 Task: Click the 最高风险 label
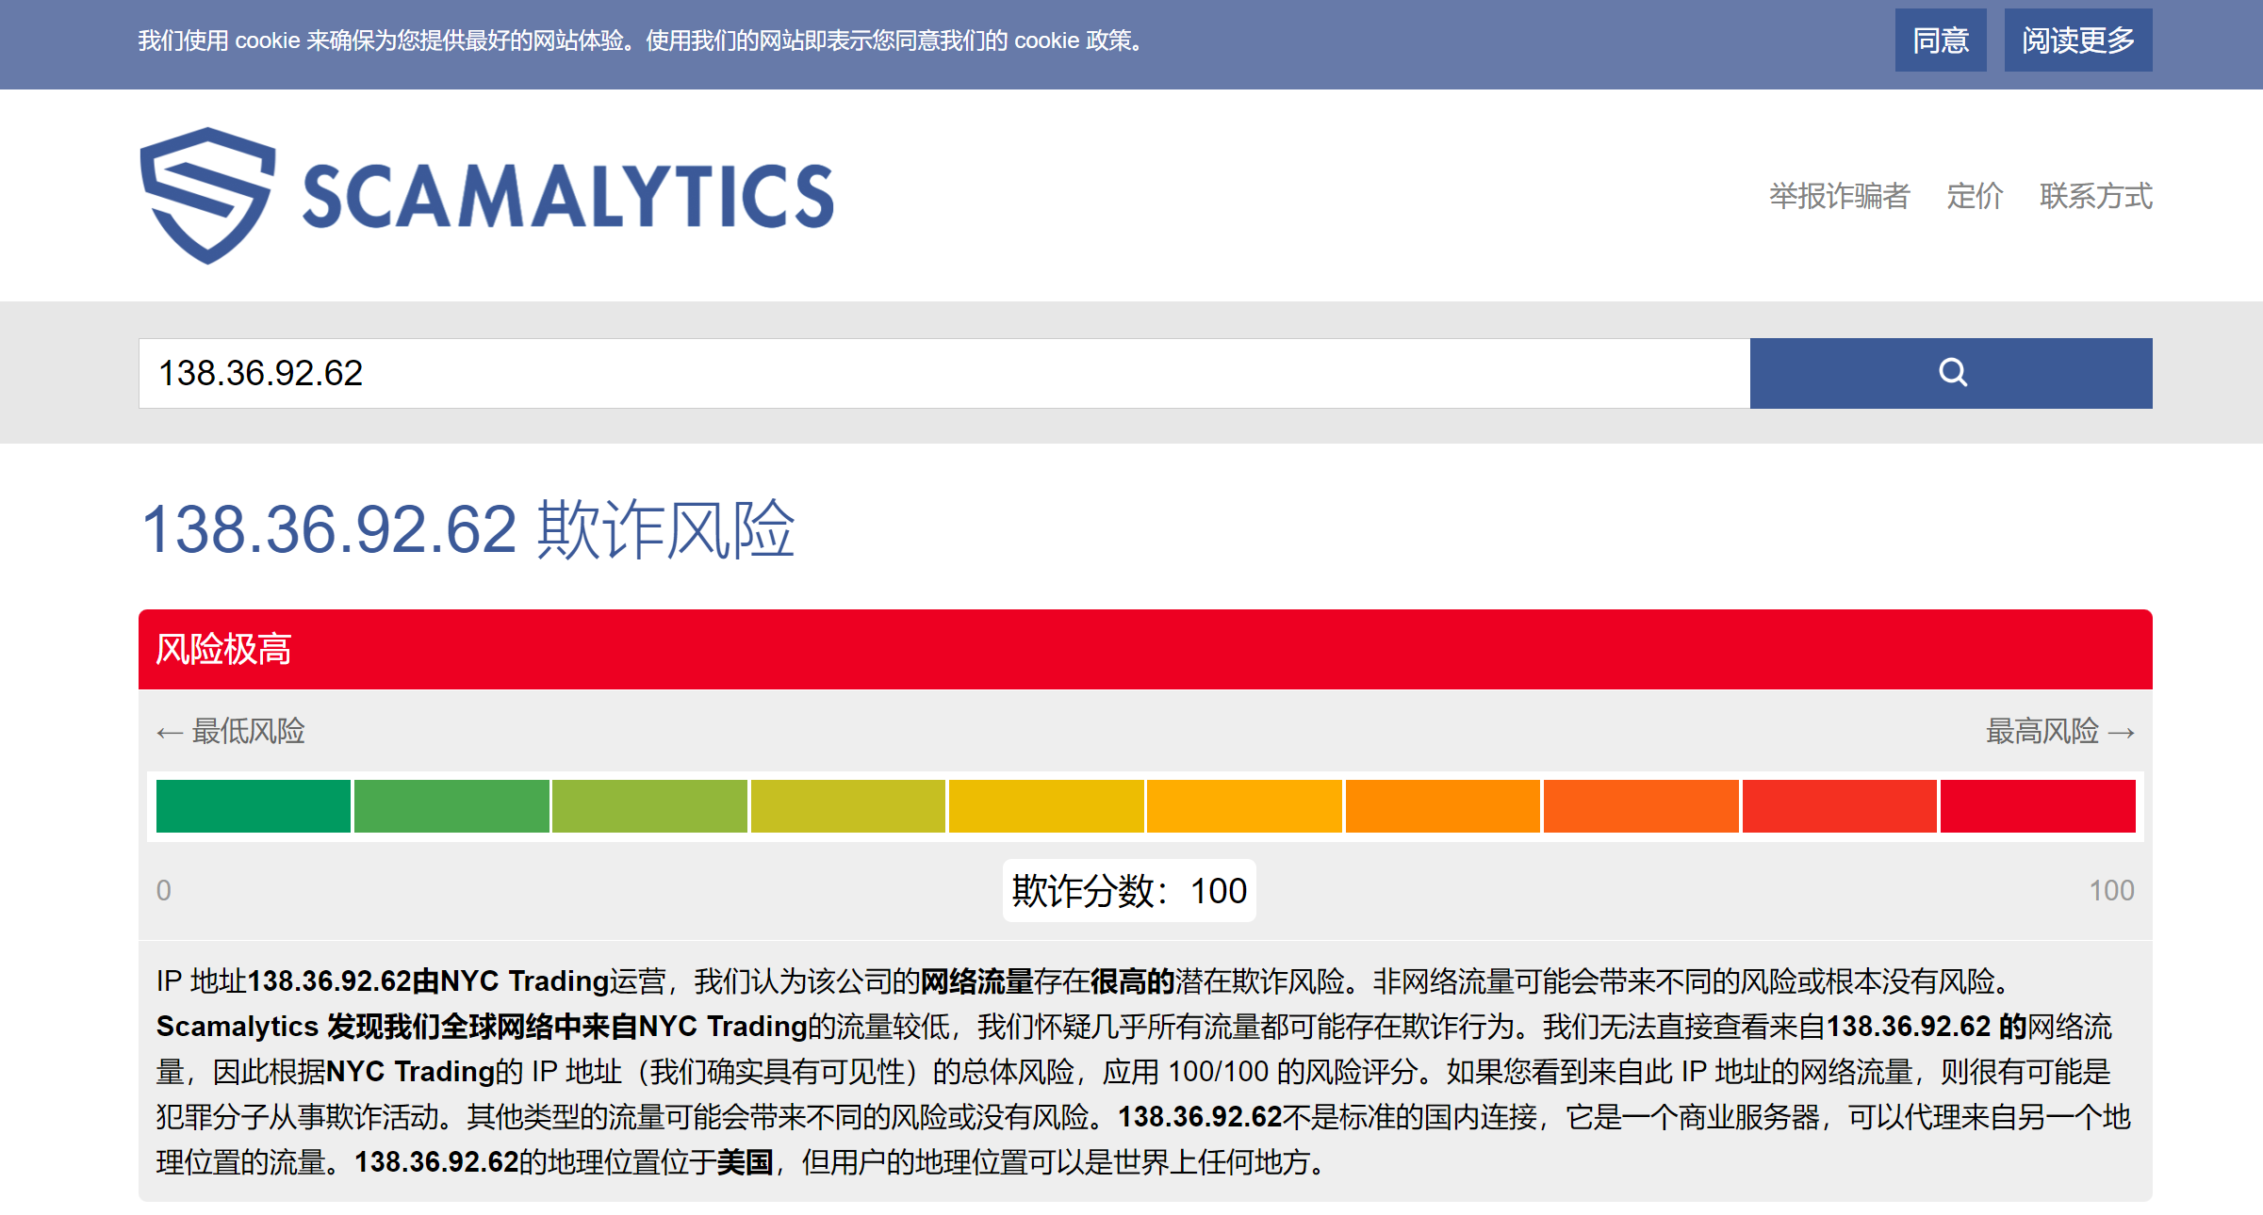coord(2060,732)
